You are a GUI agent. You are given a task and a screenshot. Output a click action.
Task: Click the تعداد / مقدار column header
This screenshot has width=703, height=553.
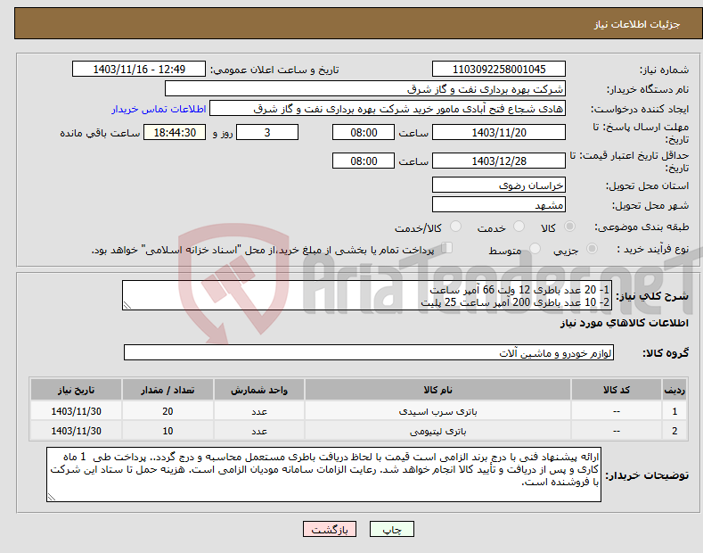tap(168, 390)
